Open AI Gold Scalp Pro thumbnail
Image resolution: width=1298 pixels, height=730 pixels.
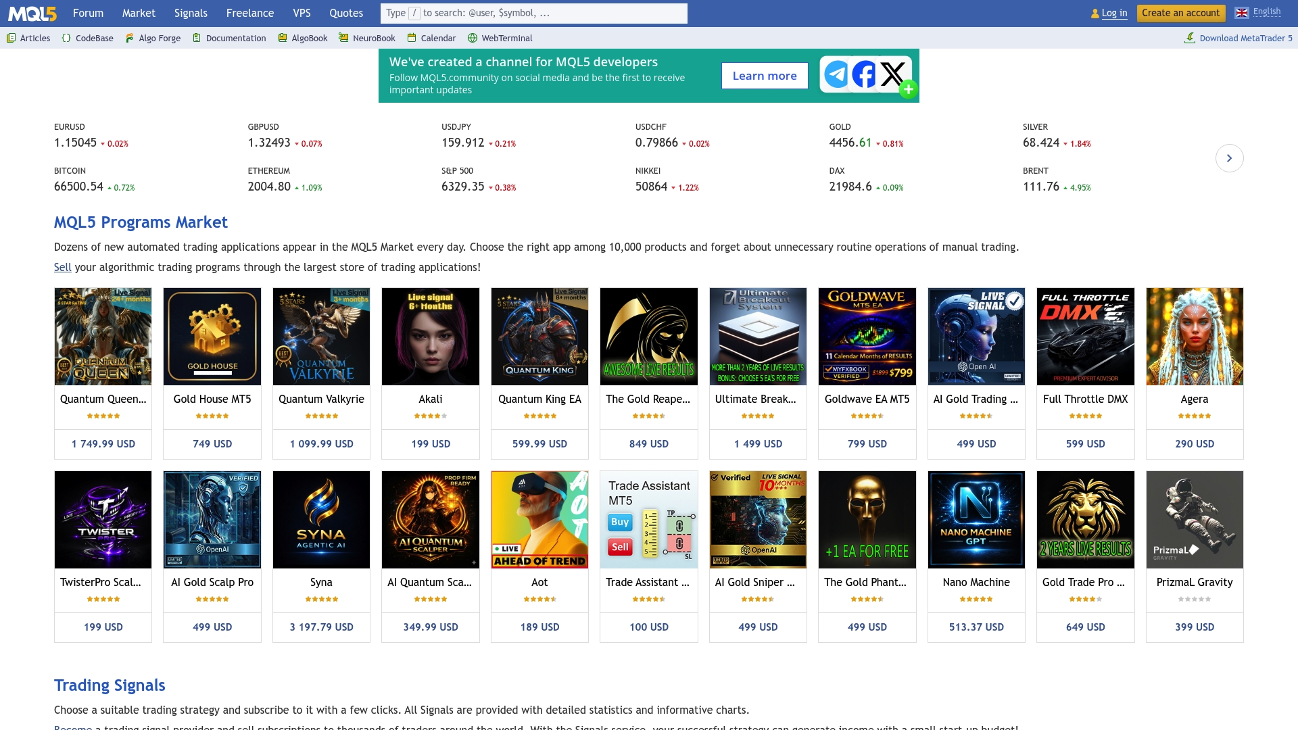point(212,520)
